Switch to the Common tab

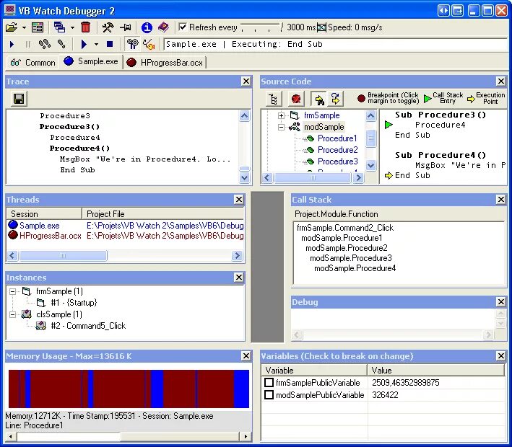pyautogui.click(x=32, y=62)
